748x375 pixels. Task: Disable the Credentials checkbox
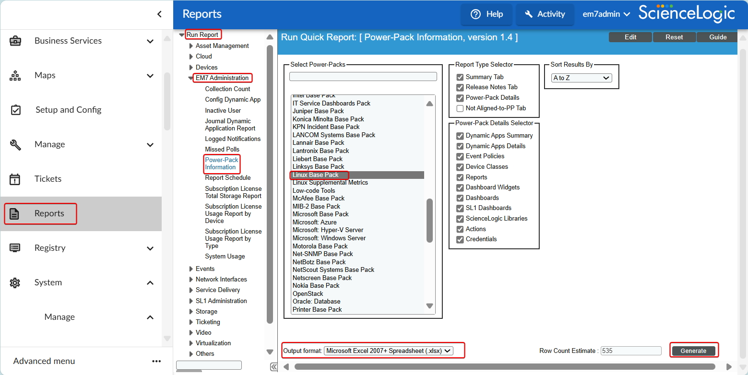click(460, 239)
